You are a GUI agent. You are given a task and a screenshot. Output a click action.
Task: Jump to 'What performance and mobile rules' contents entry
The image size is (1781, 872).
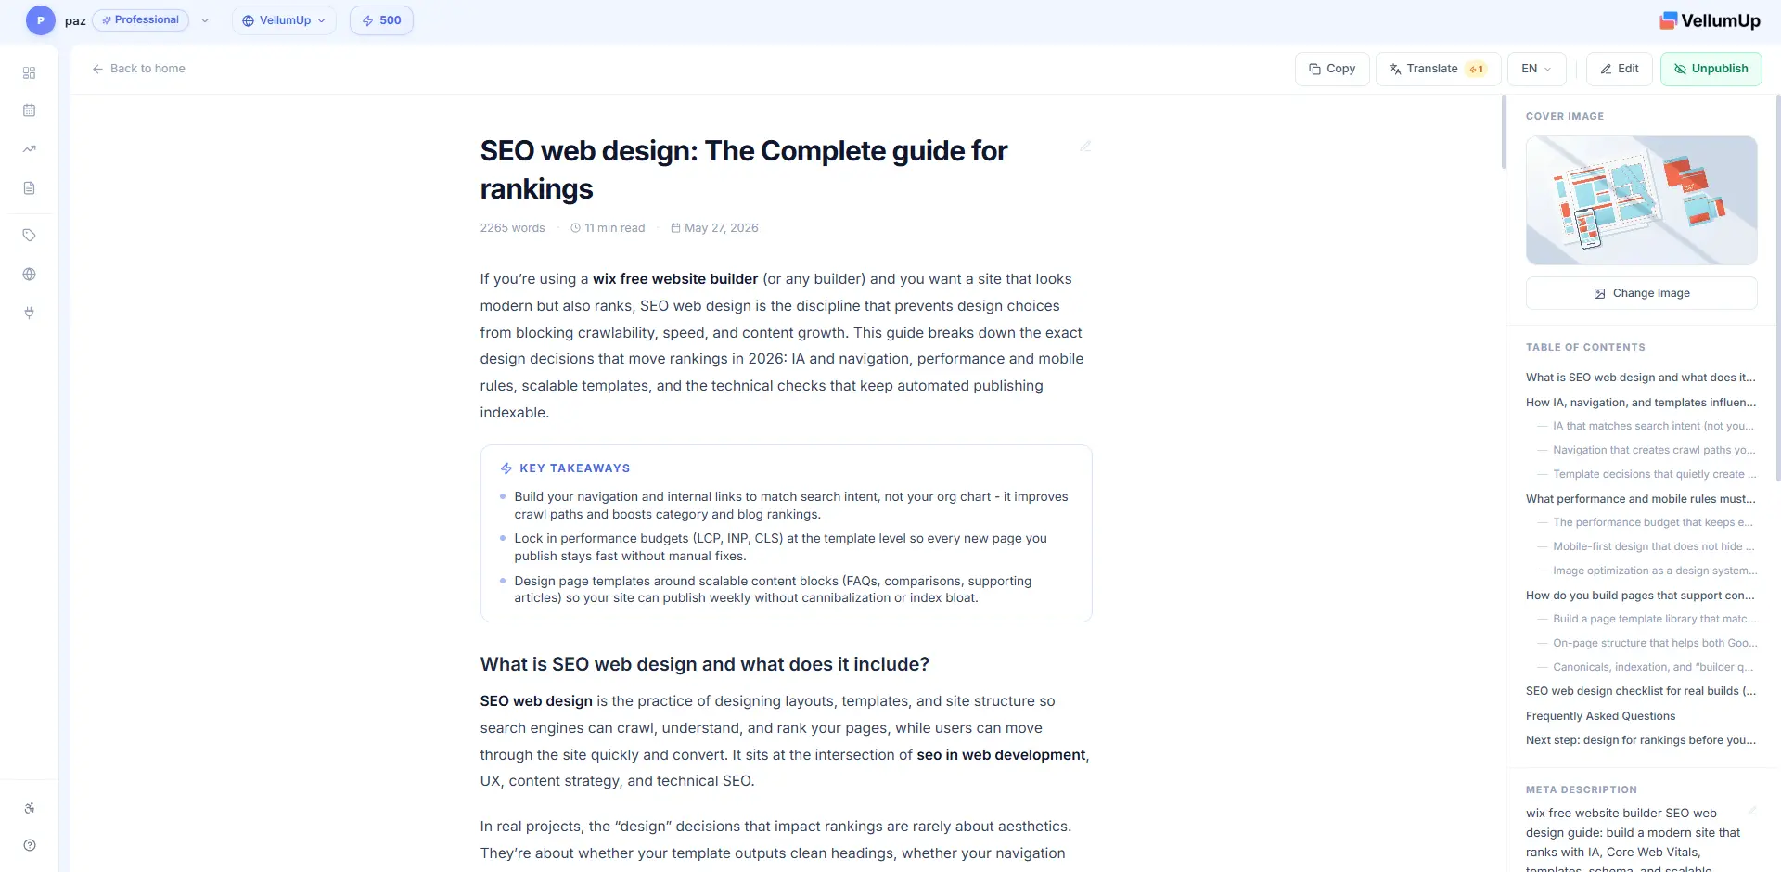point(1641,499)
